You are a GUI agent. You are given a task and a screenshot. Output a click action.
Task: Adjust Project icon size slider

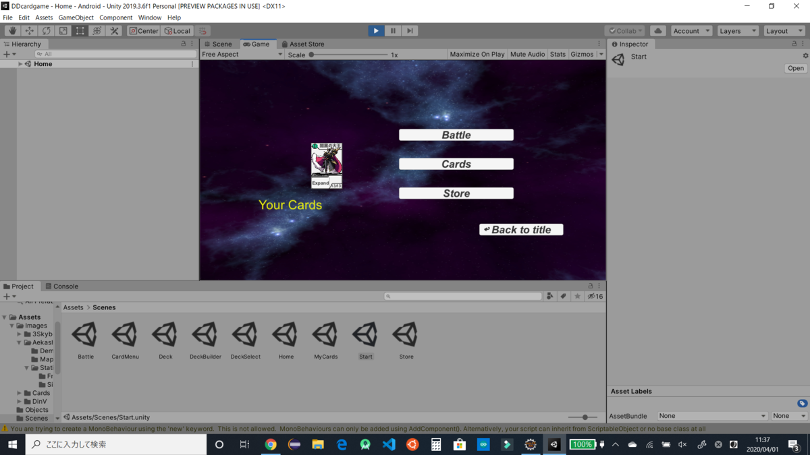click(x=581, y=417)
